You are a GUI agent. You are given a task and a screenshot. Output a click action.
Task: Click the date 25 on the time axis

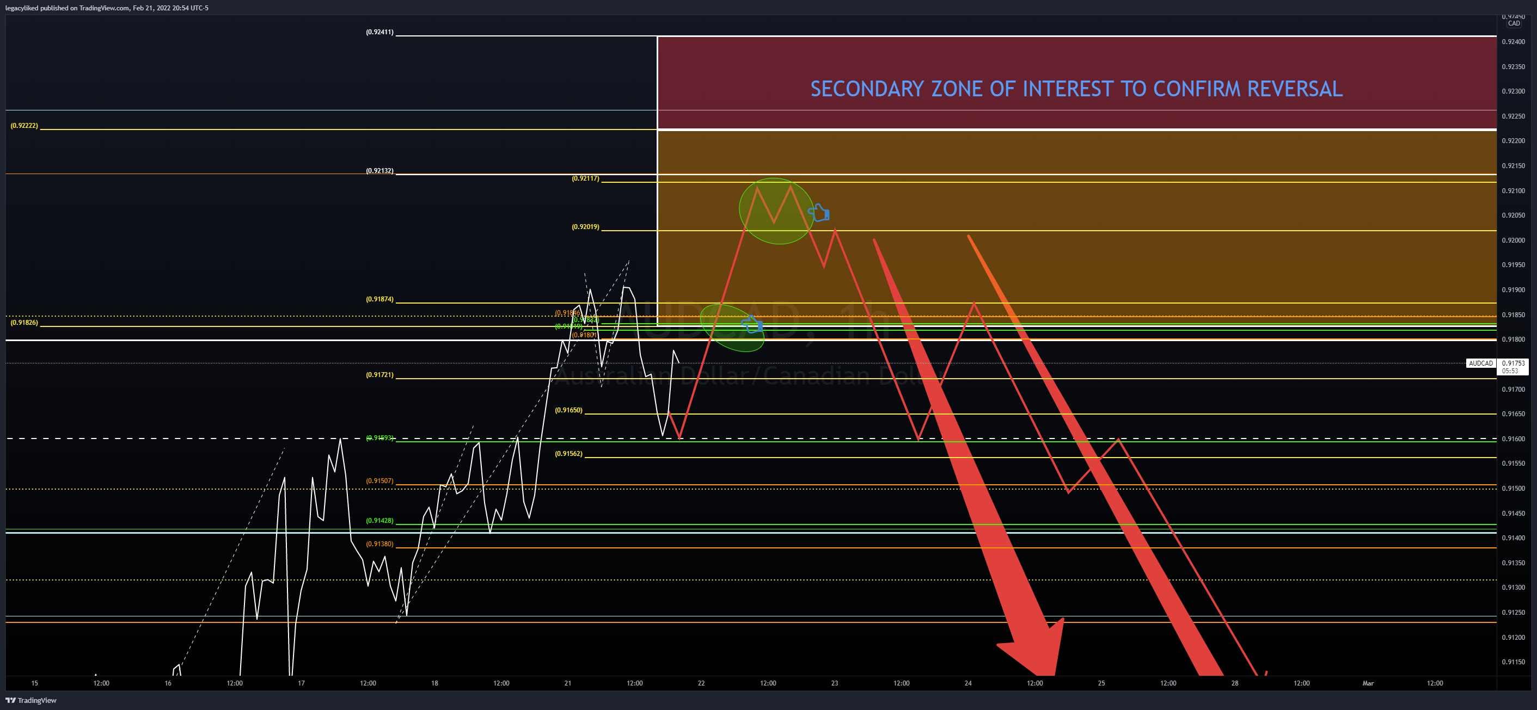[x=1101, y=683]
